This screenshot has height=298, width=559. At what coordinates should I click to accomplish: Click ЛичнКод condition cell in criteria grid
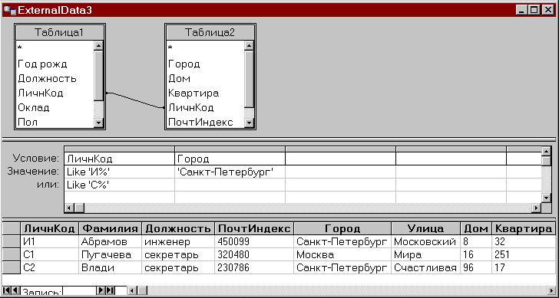click(119, 159)
